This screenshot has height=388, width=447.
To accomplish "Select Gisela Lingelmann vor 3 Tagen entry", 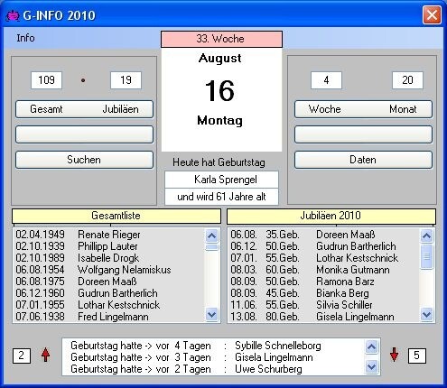I will click(x=213, y=357).
